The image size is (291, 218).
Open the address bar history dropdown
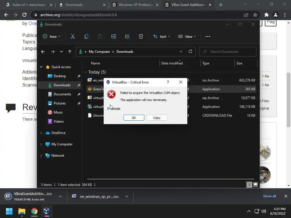(x=181, y=52)
